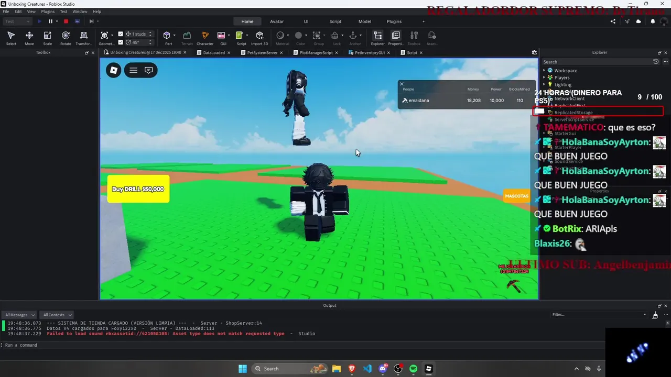Open the All Messages filter dropdown
671x377 pixels.
tap(19, 315)
